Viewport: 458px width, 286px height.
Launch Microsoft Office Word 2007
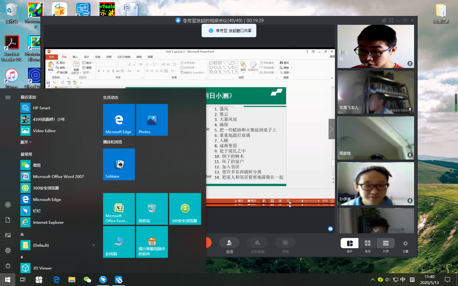[58, 177]
